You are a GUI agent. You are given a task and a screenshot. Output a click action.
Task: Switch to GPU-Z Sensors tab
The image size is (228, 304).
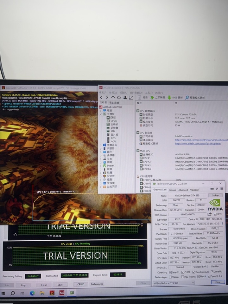pyautogui.click(x=172, y=190)
